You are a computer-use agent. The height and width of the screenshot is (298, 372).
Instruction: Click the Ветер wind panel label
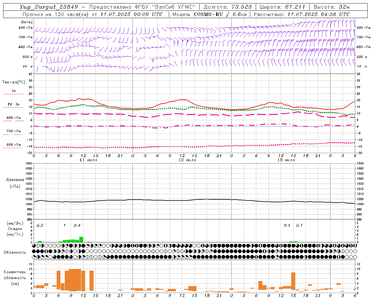[x=27, y=22]
